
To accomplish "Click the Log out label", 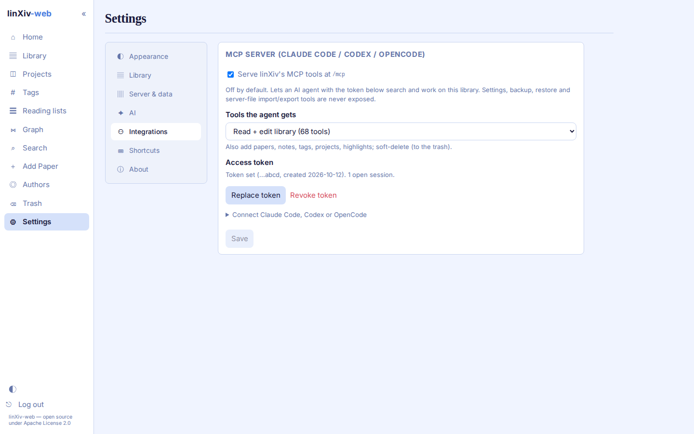I will coord(31,405).
